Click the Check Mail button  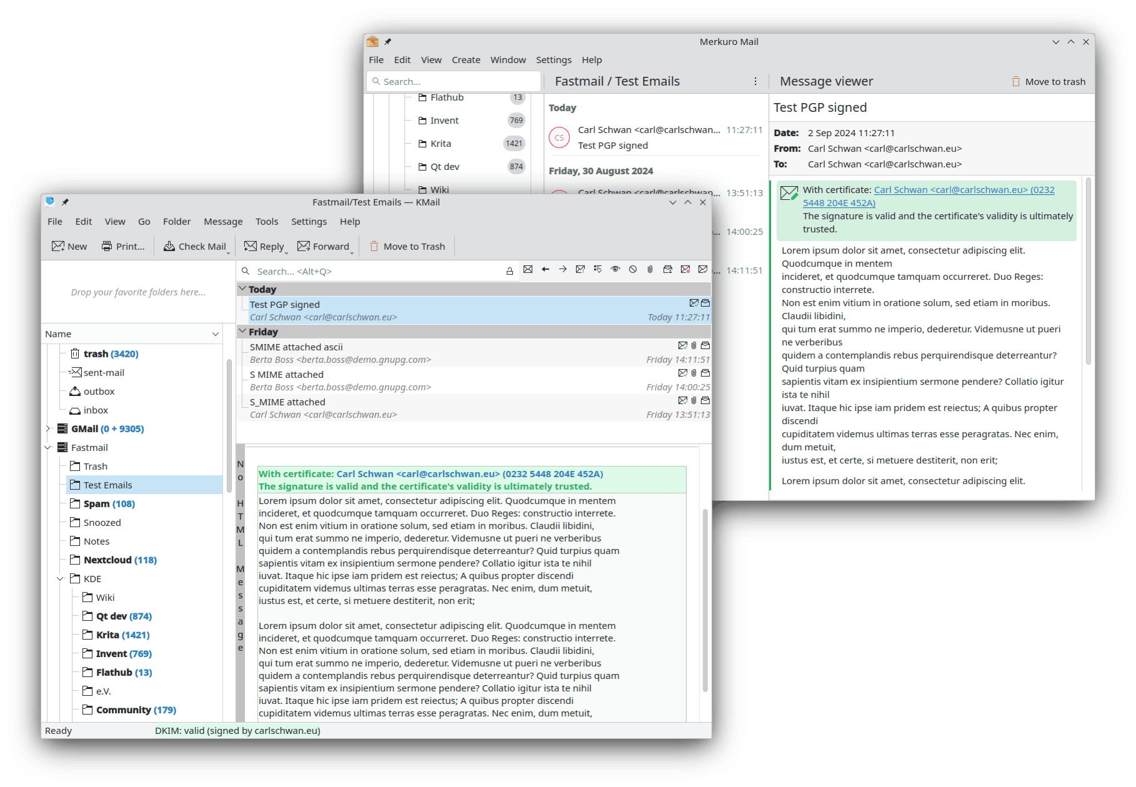[194, 246]
